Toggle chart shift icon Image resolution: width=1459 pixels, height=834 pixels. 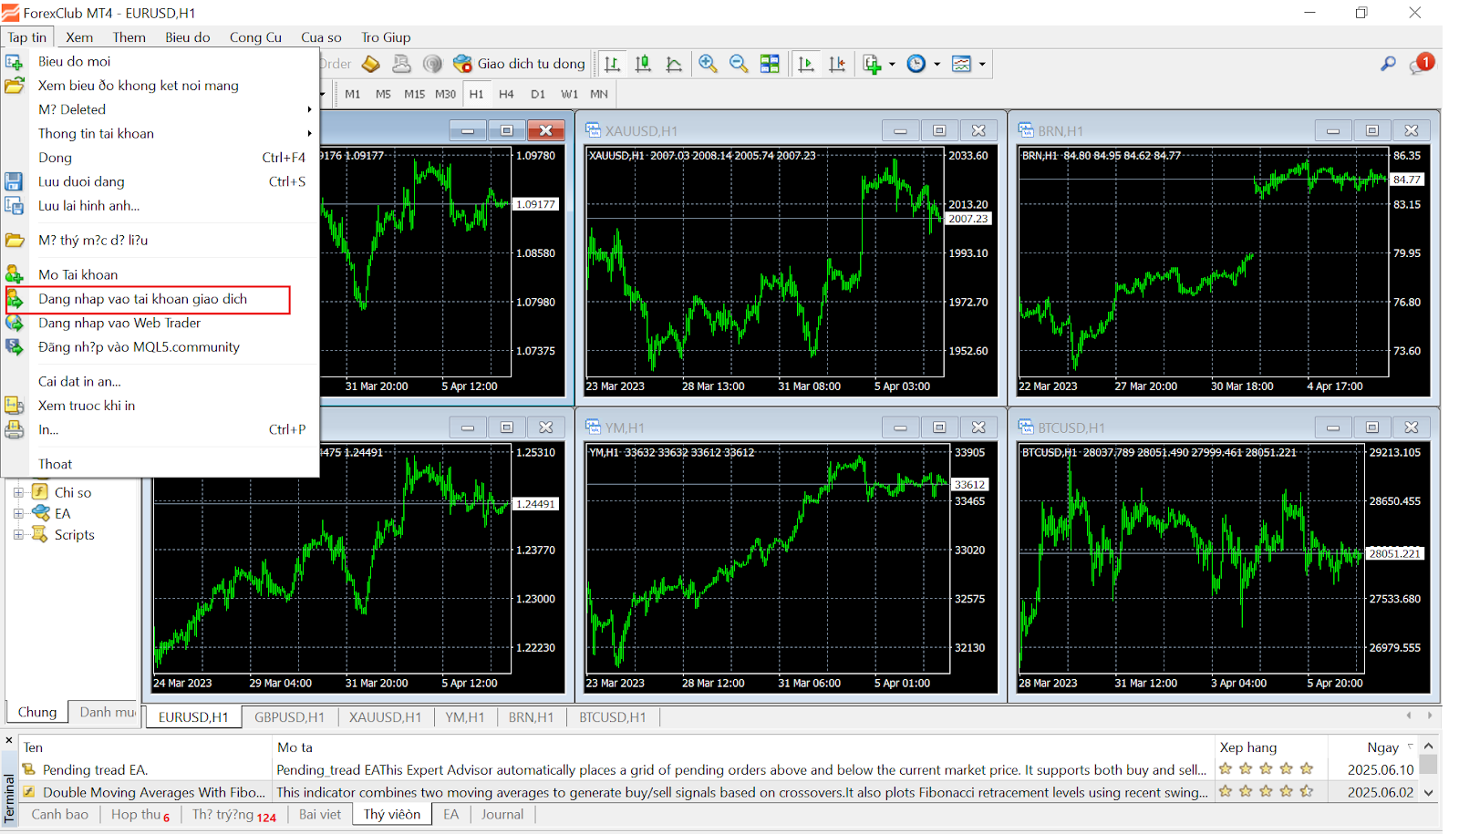837,64
